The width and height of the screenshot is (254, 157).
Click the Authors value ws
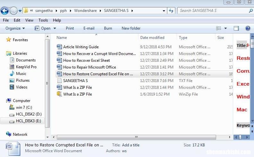click(x=124, y=151)
